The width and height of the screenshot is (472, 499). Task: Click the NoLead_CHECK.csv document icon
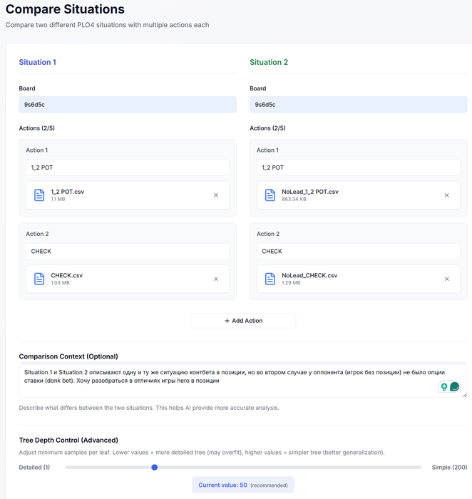270,279
